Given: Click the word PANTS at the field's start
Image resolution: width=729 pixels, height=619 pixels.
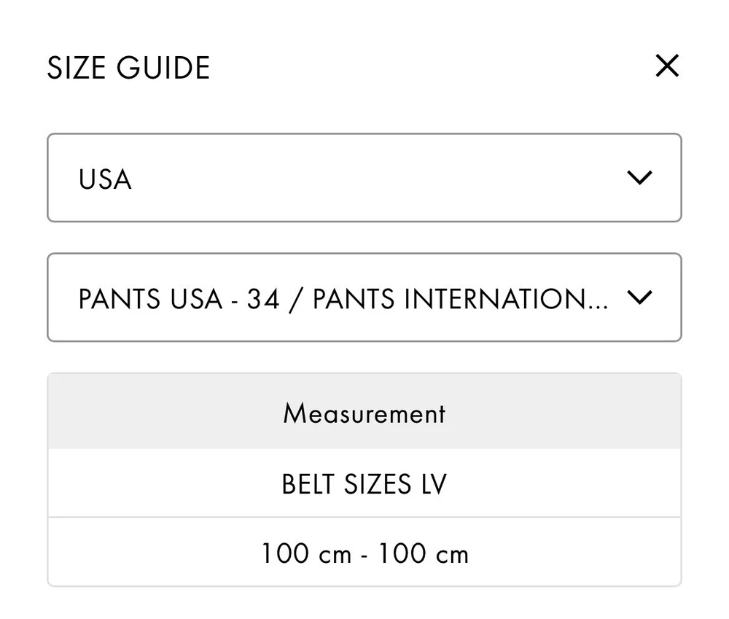Looking at the screenshot, I should click(x=120, y=299).
